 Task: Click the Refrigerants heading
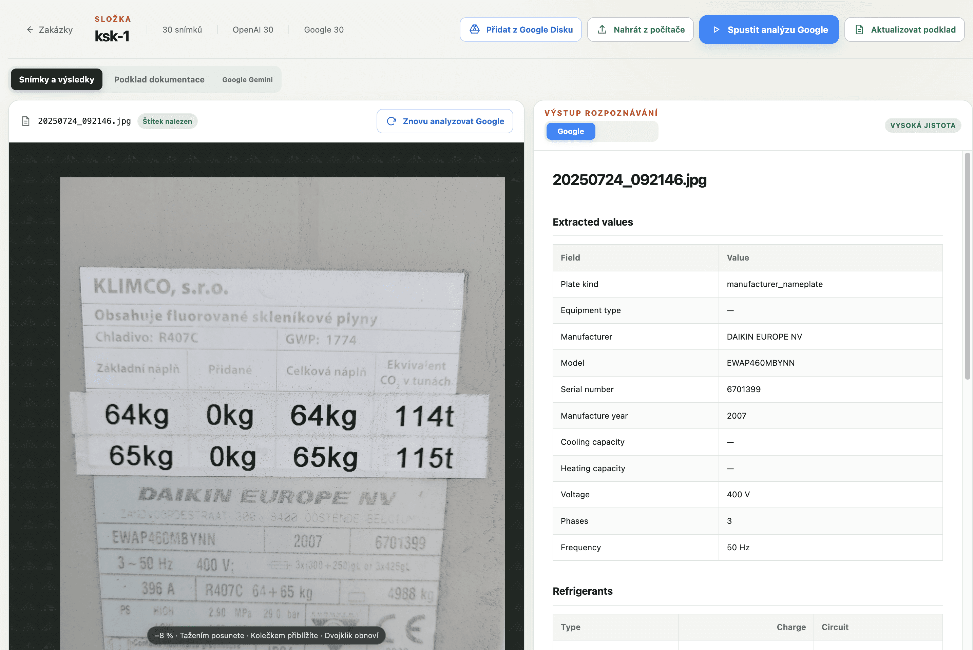coord(582,591)
